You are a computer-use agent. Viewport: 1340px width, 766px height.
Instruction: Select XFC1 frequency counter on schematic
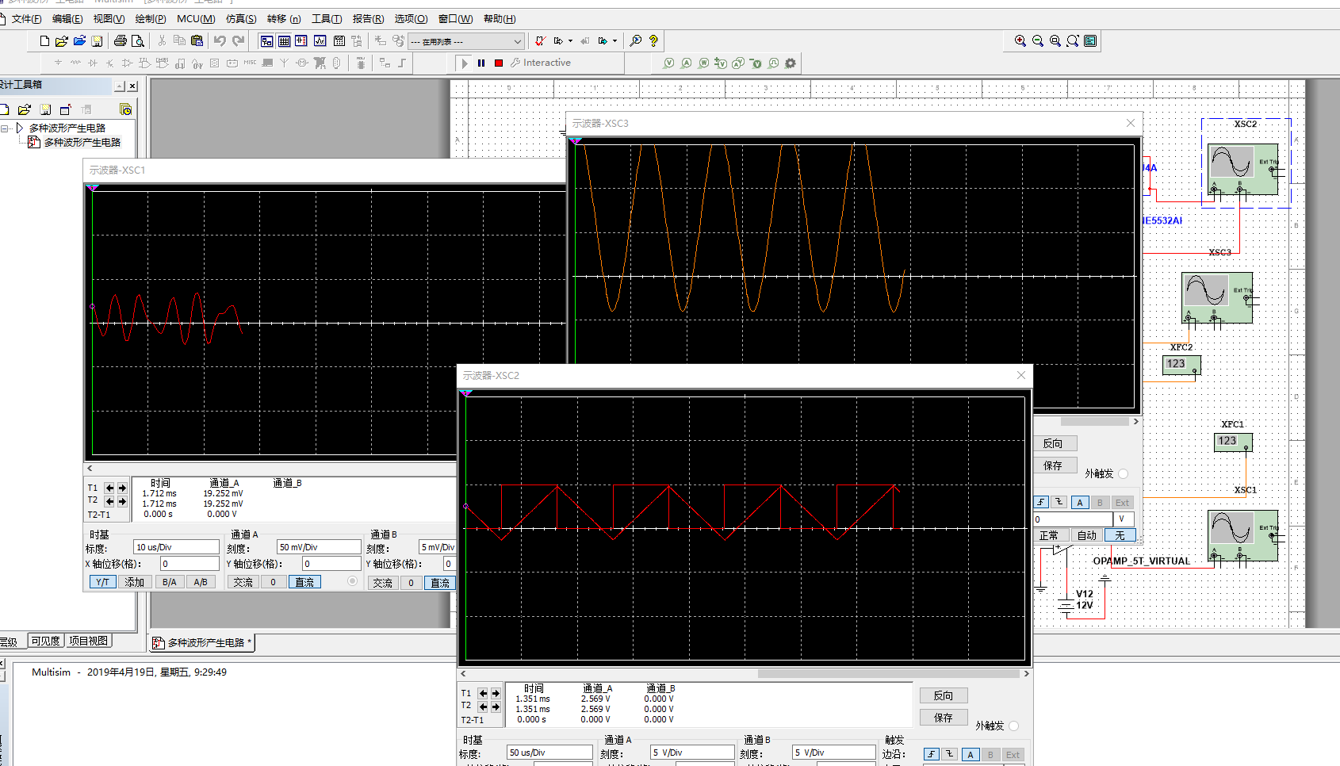1233,442
